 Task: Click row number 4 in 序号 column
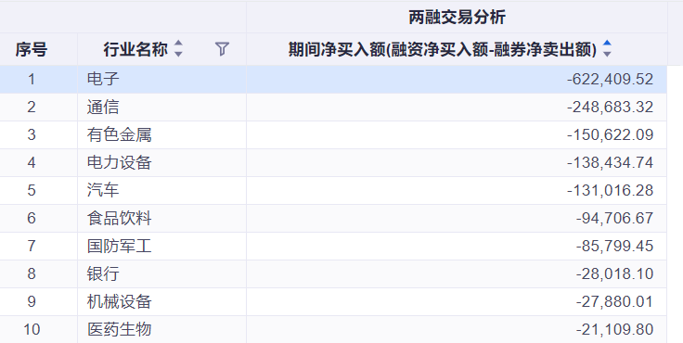point(32,163)
